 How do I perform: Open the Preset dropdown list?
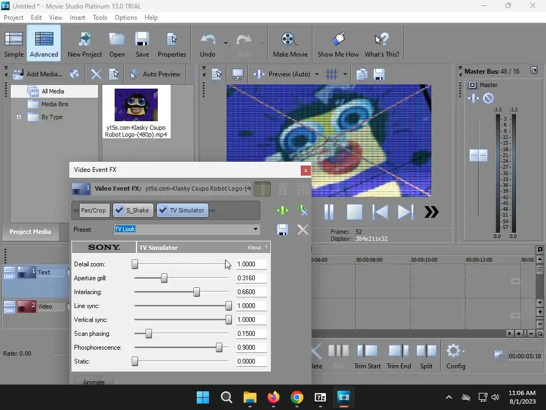tap(255, 229)
